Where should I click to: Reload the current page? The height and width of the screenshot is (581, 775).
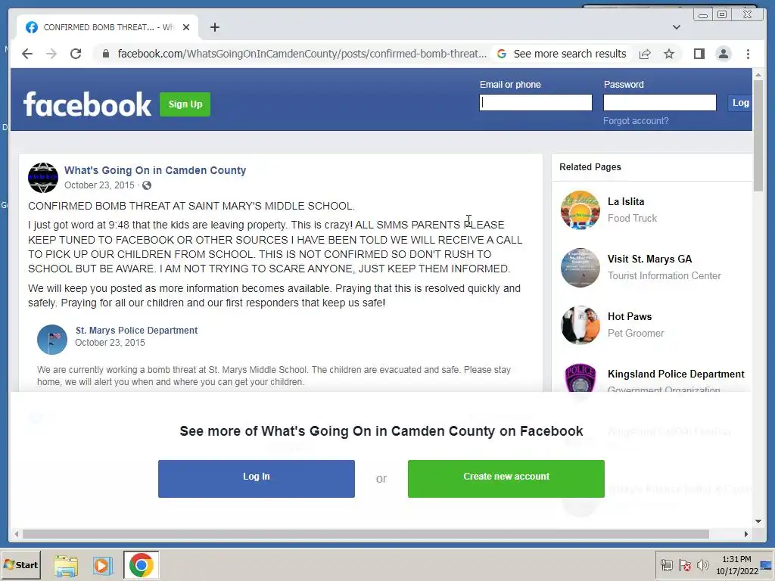point(76,54)
